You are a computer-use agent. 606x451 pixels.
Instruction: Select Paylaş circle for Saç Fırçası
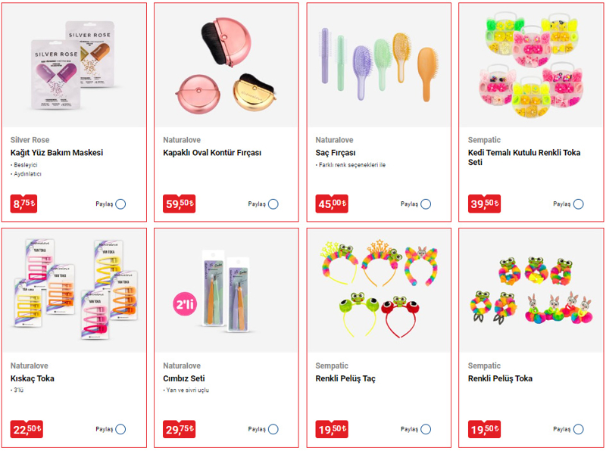tap(426, 204)
